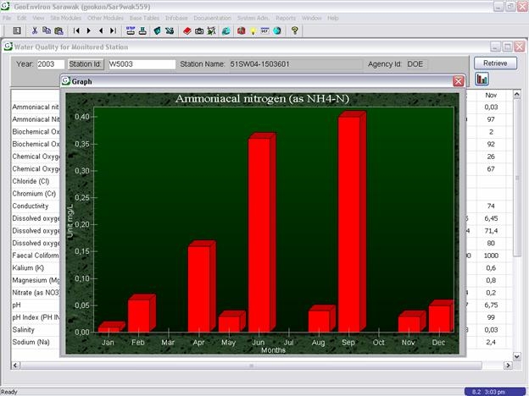Click the vertical scrollbar of data table

518,220
